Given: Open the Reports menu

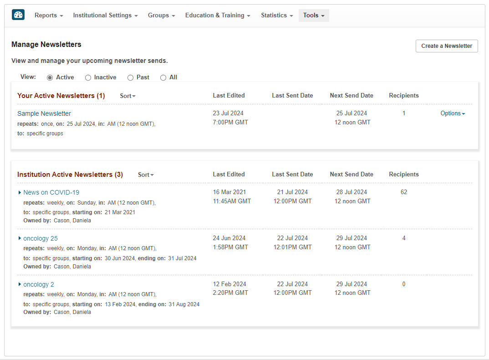Looking at the screenshot, I should pyautogui.click(x=49, y=15).
